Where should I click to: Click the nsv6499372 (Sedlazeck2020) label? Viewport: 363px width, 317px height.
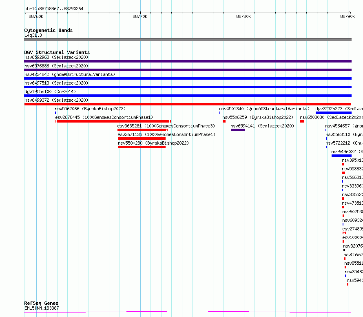tap(56, 100)
